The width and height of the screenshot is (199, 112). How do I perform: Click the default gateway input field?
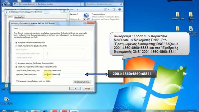click(63, 58)
